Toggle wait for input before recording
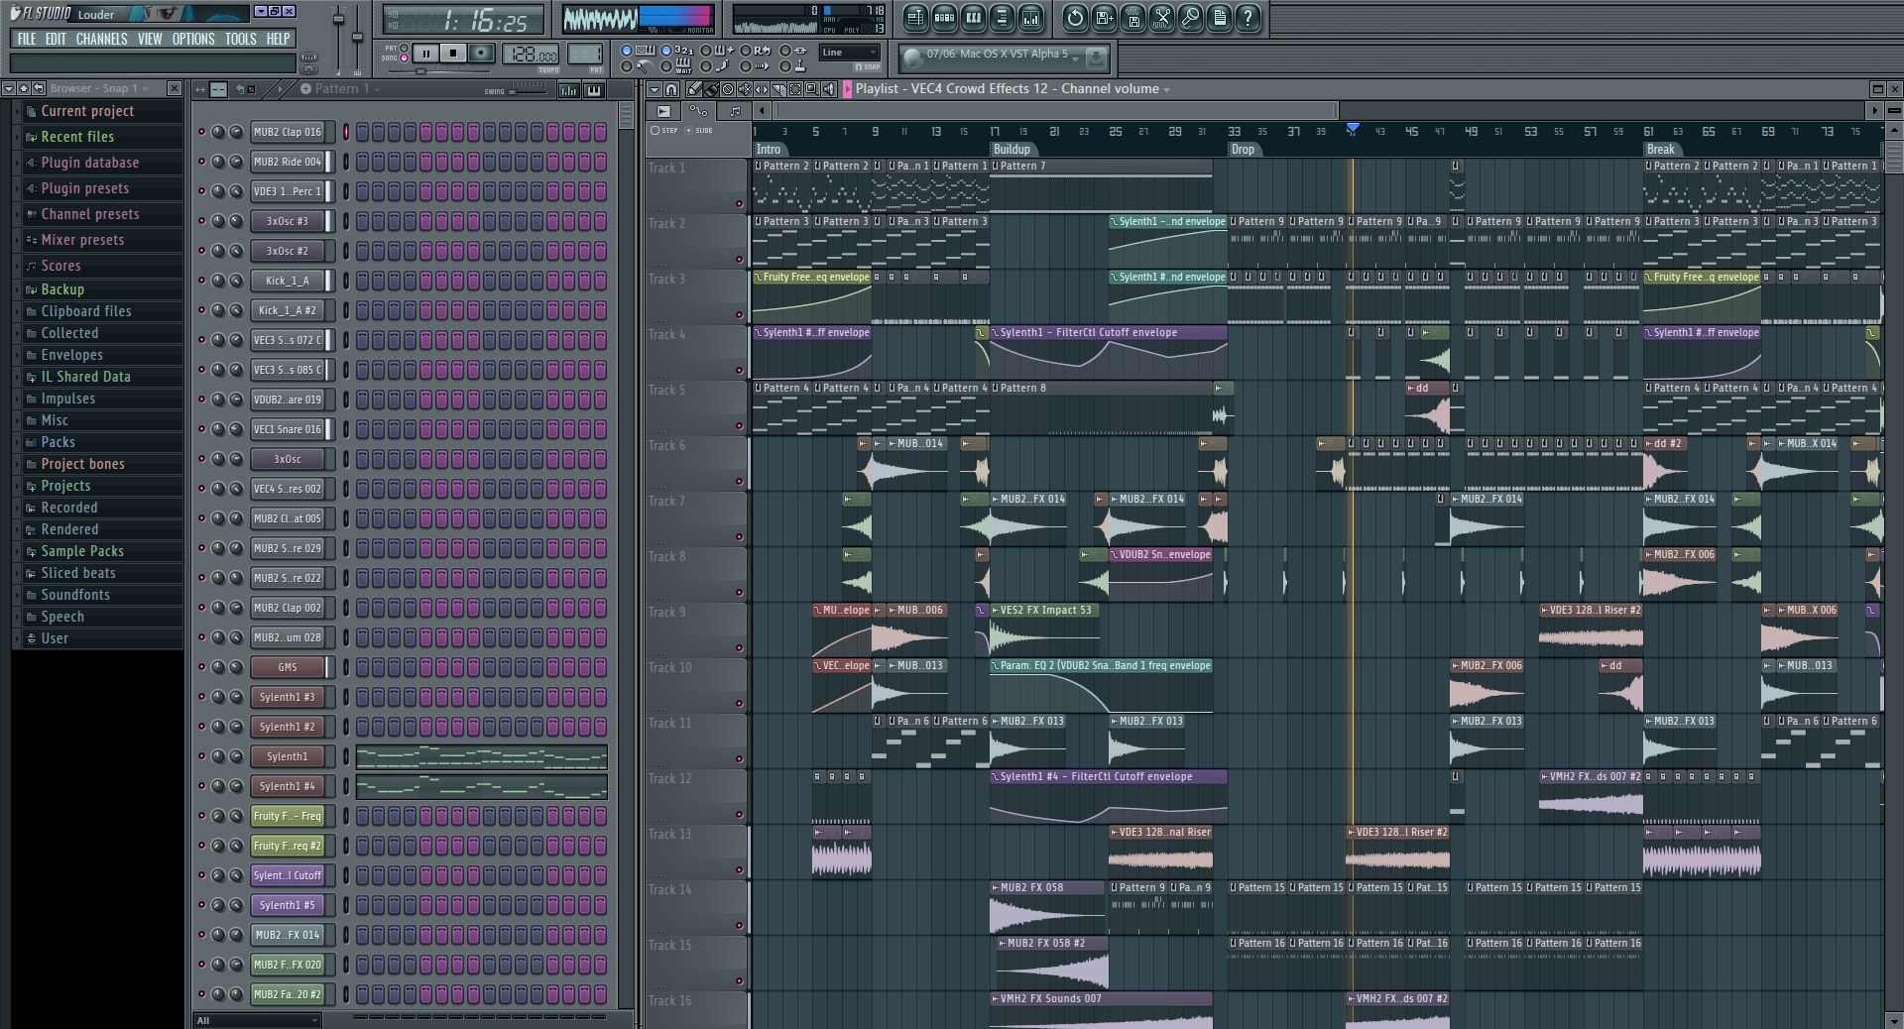Viewport: 1904px width, 1029px height. 666,66
